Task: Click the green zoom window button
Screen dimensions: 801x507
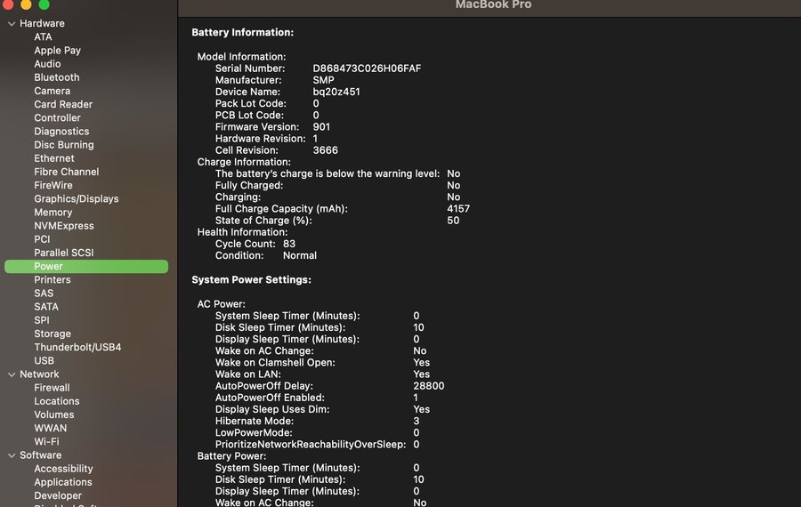Action: click(44, 4)
